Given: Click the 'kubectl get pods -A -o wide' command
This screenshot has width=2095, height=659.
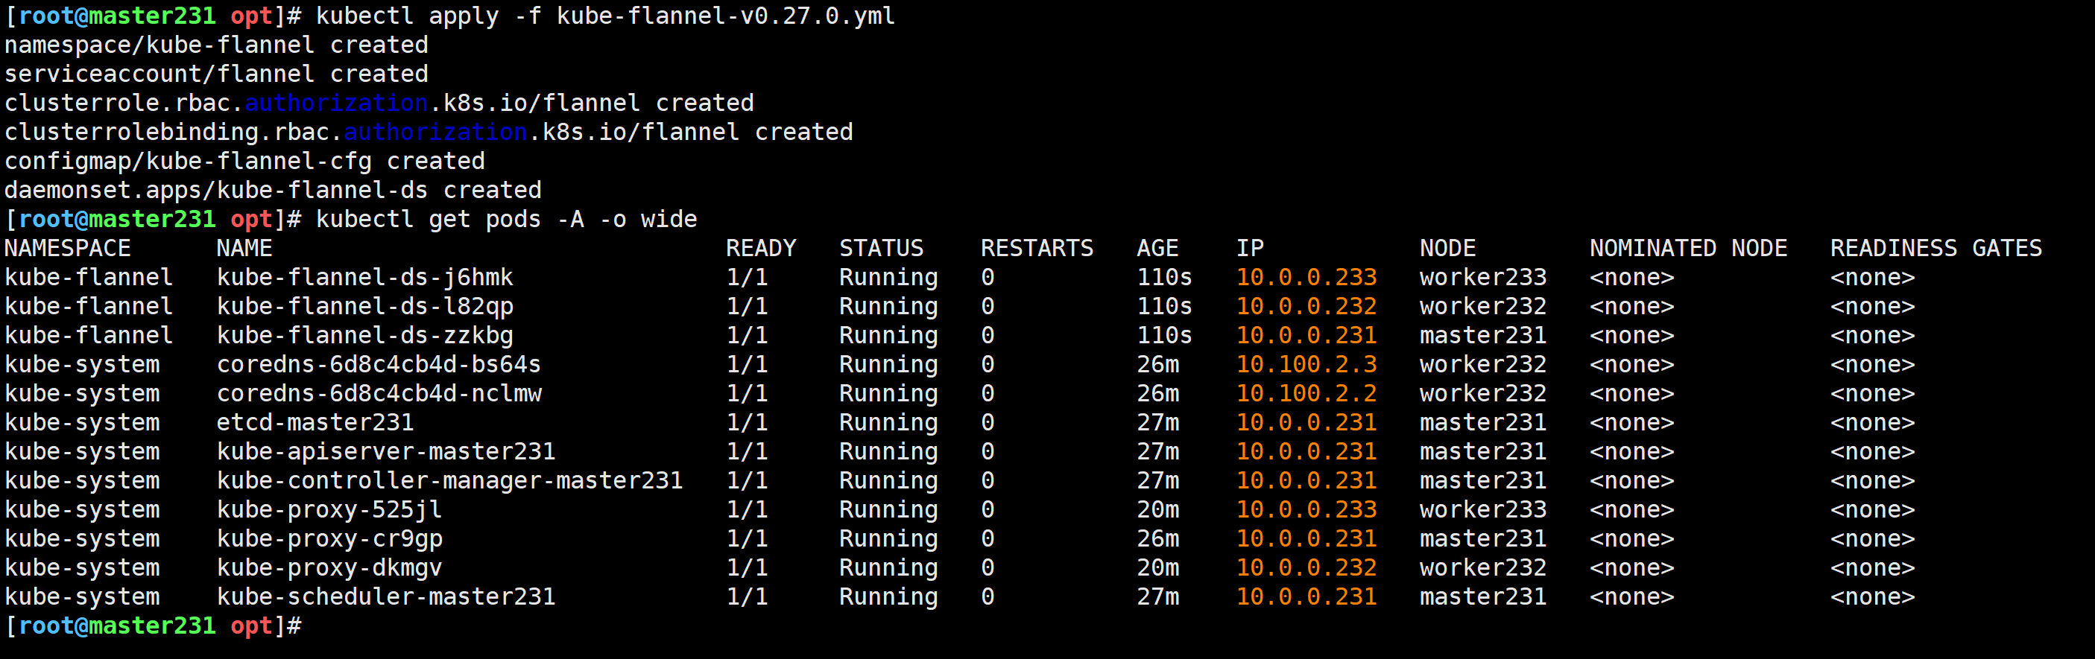Looking at the screenshot, I should coord(506,220).
